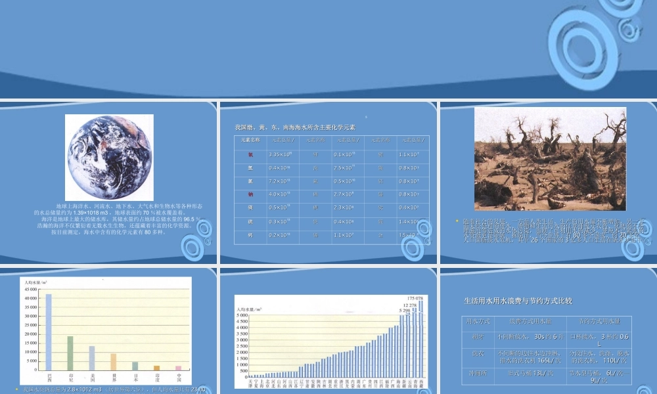Click the Earth globe photograph
The height and width of the screenshot is (394, 657).
[109, 158]
